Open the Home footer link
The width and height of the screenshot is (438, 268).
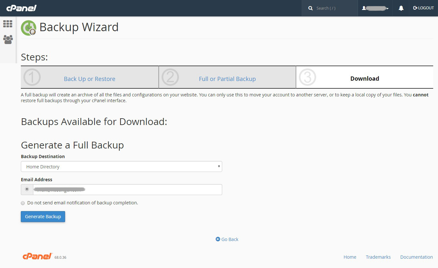(350, 257)
